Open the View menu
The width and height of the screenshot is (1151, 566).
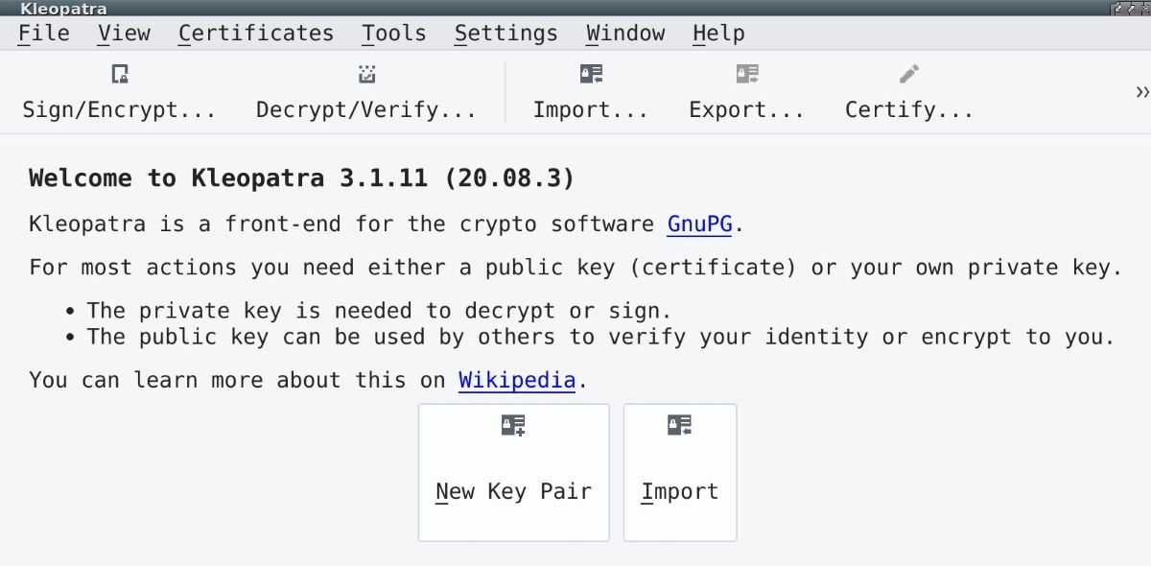tap(124, 34)
